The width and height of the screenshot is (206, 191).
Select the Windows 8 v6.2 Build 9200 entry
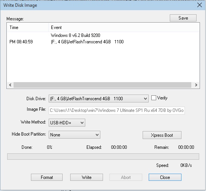pyautogui.click(x=75, y=35)
